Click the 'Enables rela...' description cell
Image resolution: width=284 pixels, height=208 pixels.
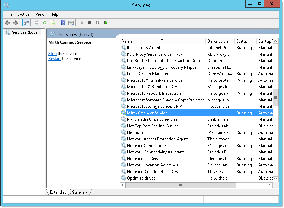(x=219, y=119)
